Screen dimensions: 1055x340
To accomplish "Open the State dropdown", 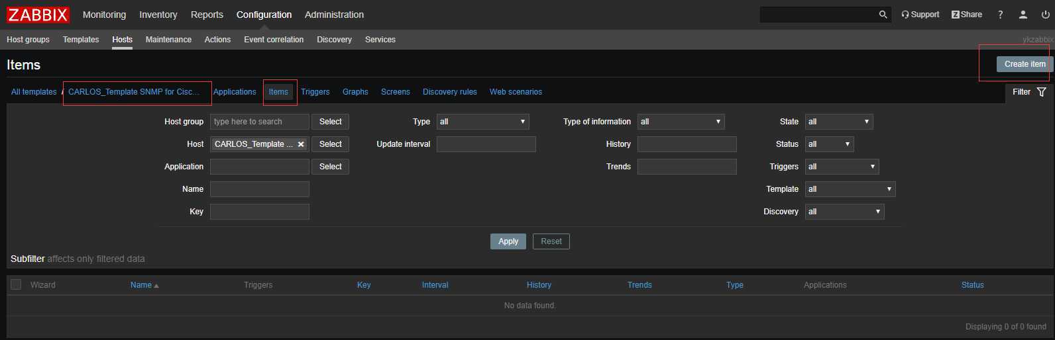I will tap(839, 122).
